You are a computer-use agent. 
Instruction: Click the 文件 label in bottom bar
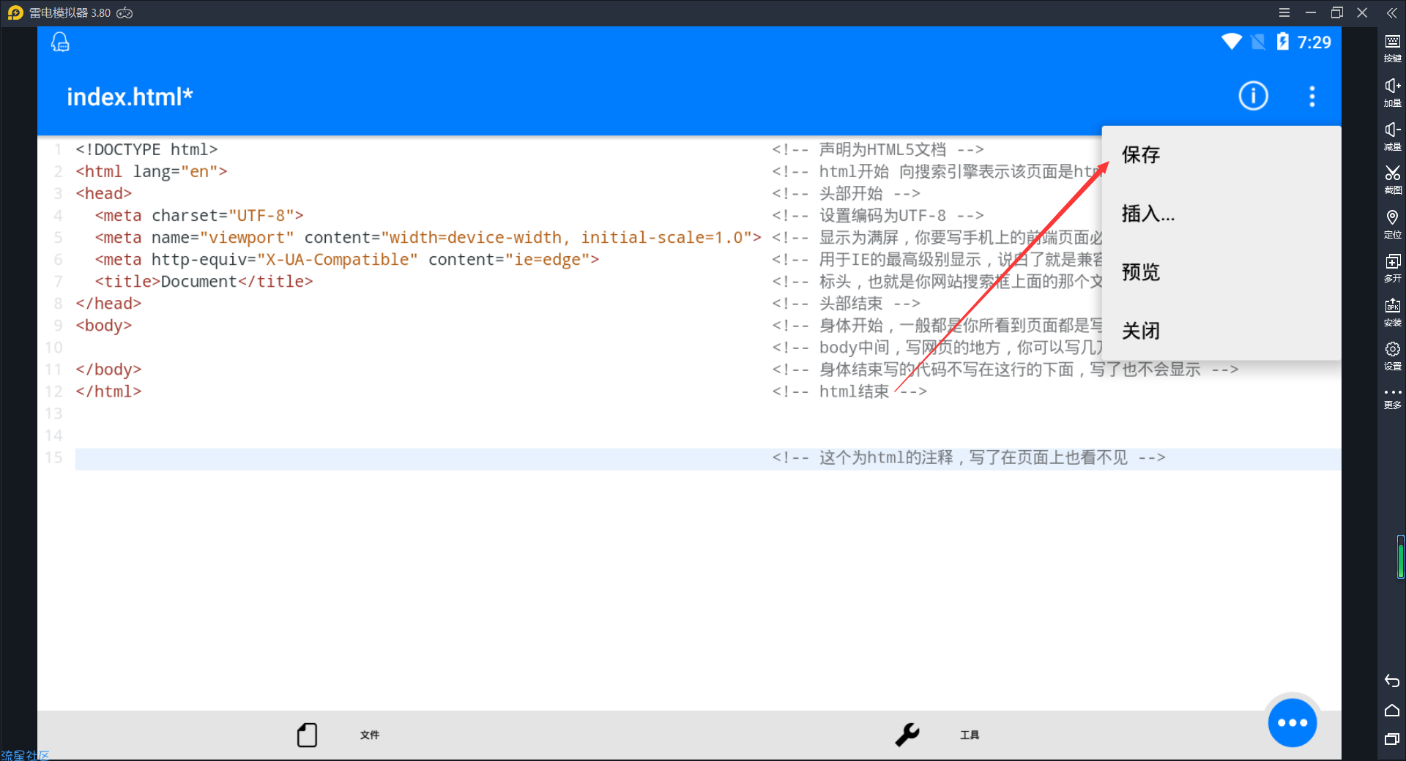coord(370,735)
